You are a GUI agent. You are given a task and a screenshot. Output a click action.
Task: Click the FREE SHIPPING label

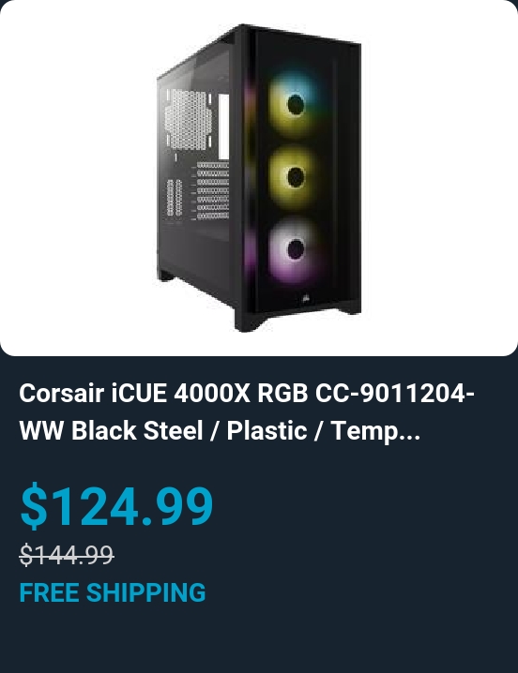113,592
